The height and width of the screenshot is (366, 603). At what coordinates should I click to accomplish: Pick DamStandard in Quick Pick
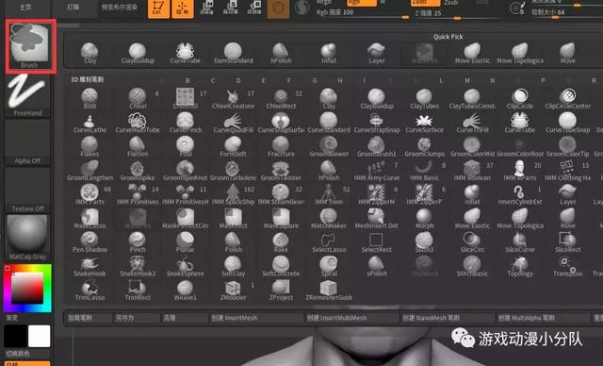[233, 54]
